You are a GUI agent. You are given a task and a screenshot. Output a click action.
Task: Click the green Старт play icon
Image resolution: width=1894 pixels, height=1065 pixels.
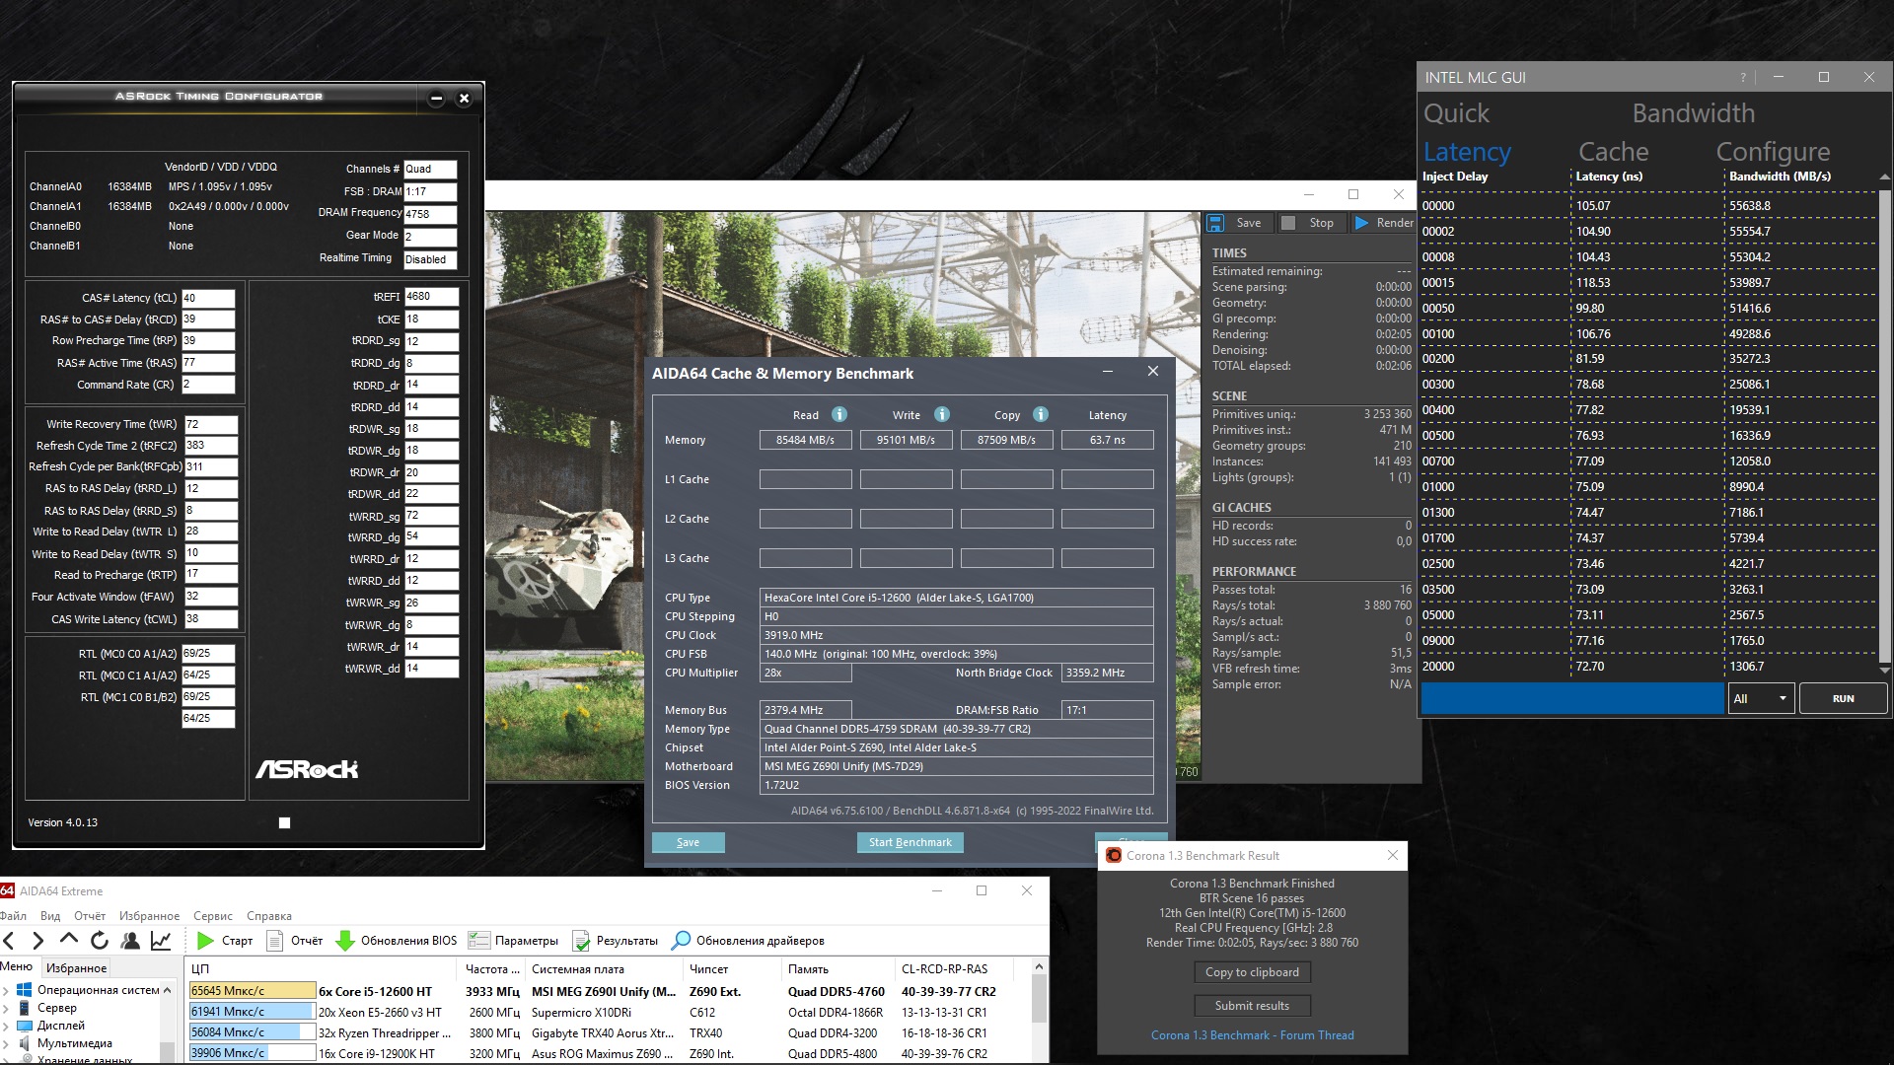(205, 941)
